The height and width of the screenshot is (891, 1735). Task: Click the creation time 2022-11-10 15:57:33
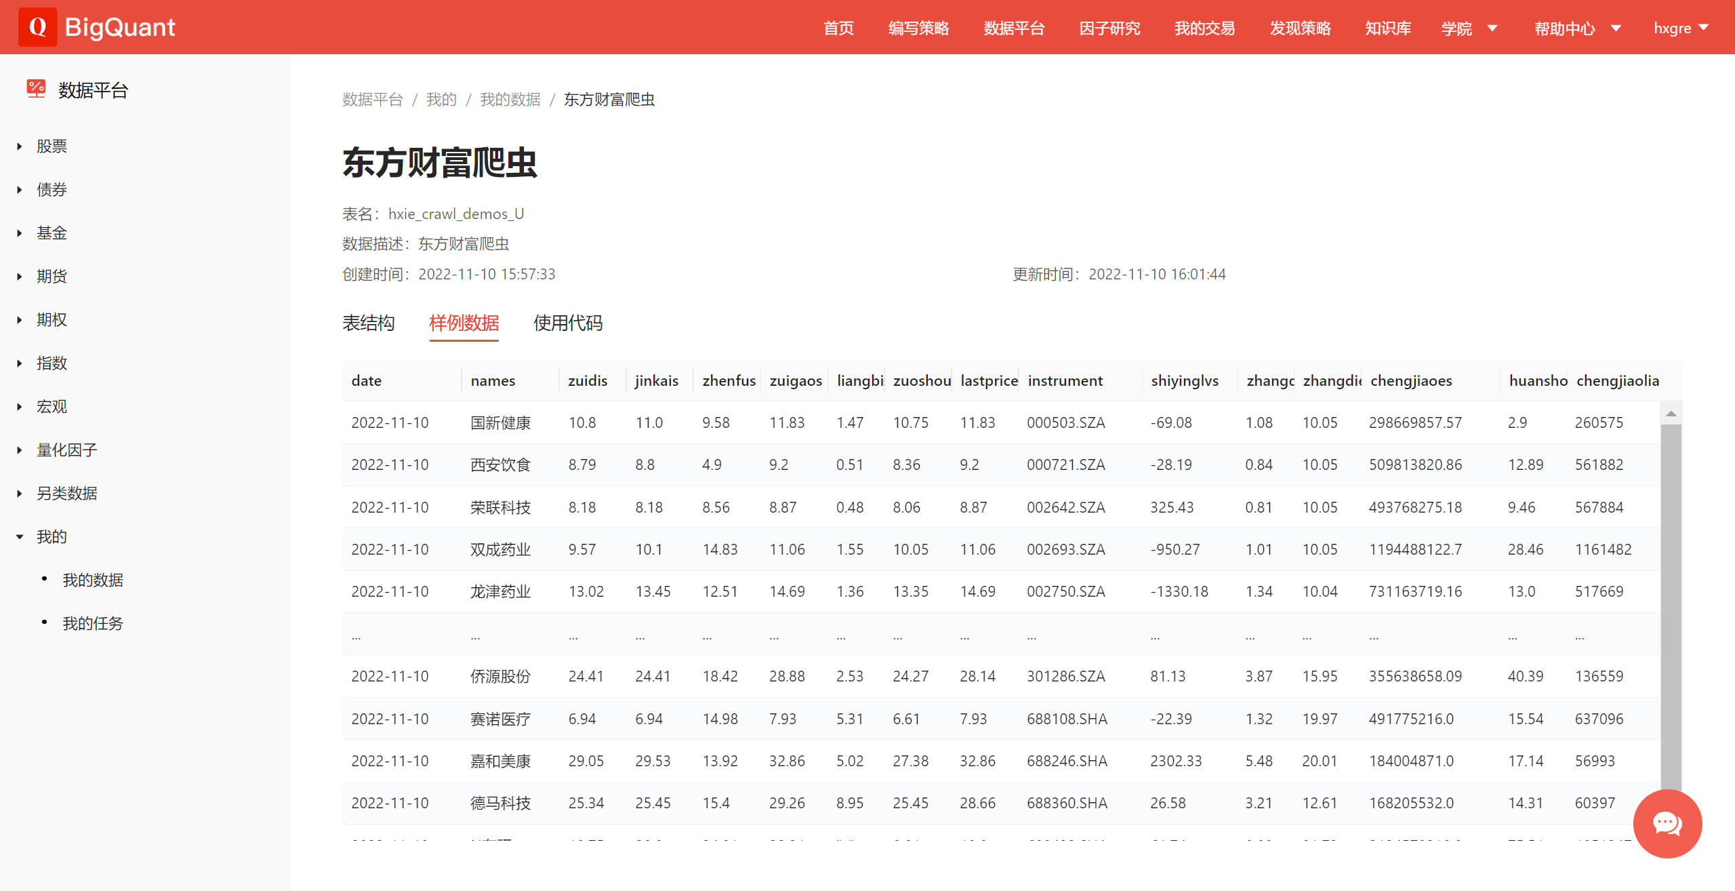[x=487, y=275]
